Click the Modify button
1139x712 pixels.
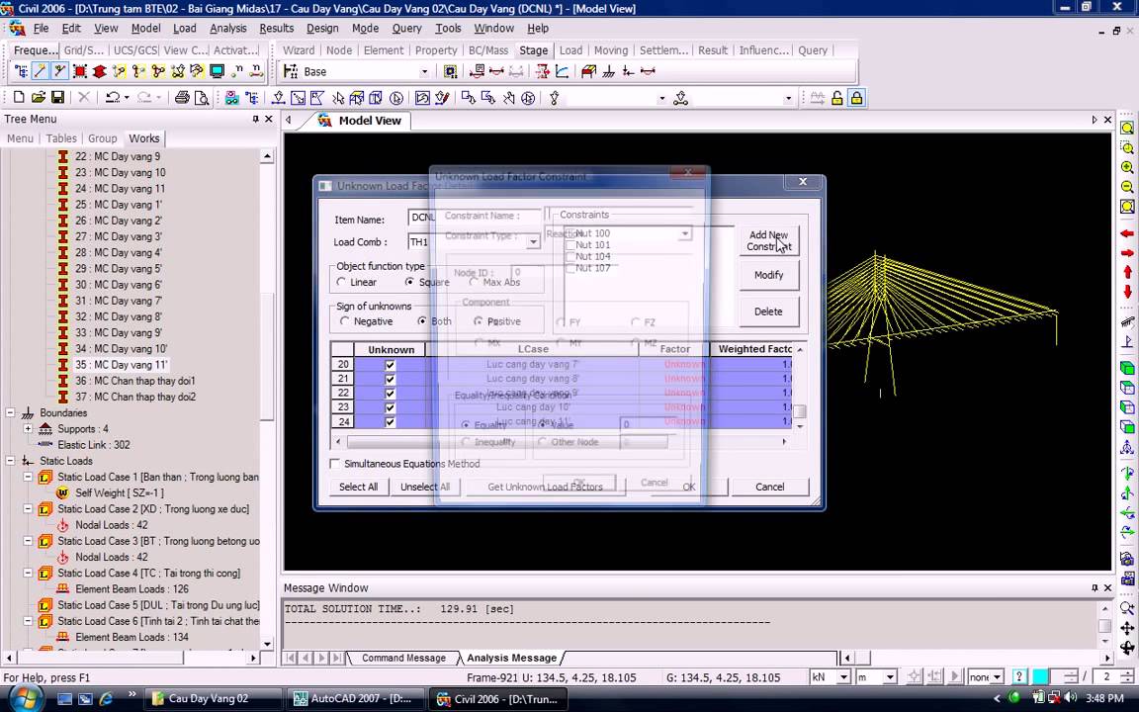pos(768,275)
